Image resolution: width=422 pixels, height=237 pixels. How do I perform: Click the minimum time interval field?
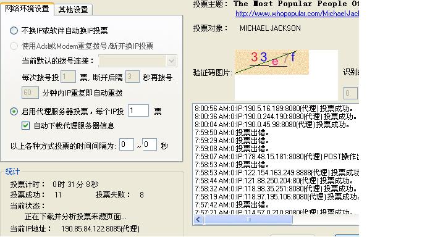(x=127, y=144)
